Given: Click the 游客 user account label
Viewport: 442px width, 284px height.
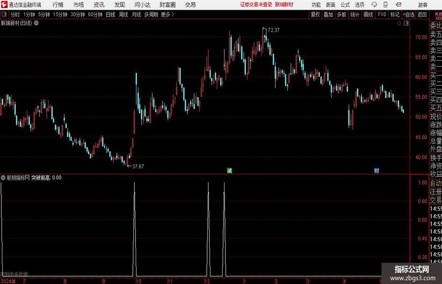Looking at the screenshot, I should 422,5.
